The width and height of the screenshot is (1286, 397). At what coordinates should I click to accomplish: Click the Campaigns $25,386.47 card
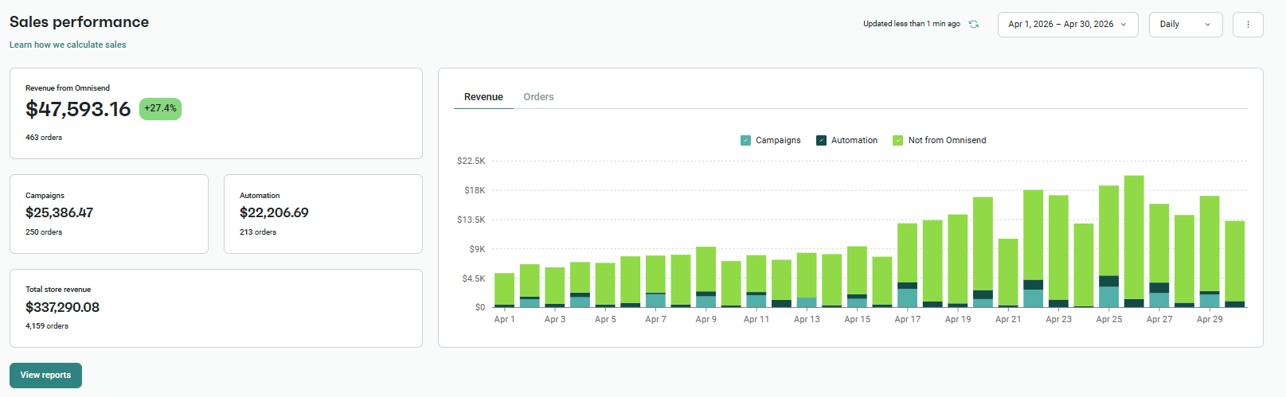point(109,214)
